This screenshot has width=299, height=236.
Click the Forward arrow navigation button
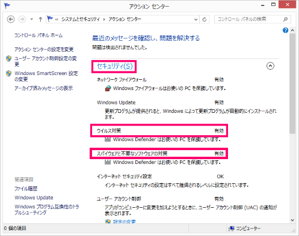click(22, 19)
